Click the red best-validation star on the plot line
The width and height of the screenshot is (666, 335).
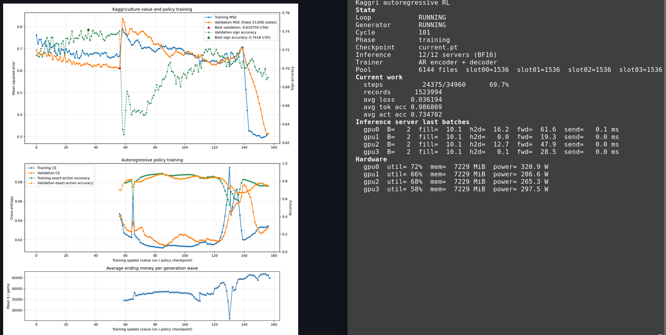point(120,68)
